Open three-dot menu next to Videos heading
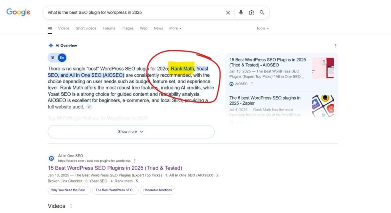Viewport: 391px width, 213px height. click(x=71, y=206)
